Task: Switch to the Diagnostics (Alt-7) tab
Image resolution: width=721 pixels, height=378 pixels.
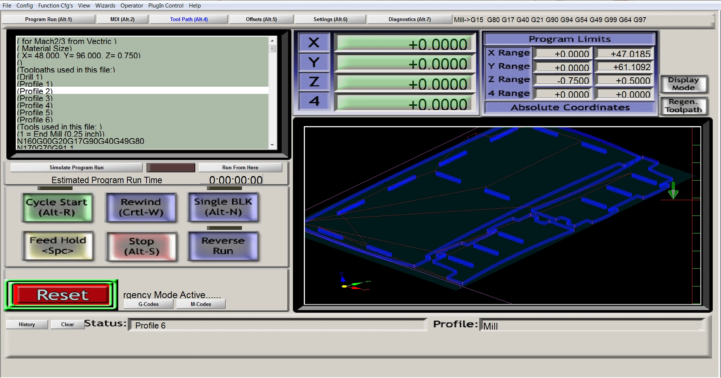Action: coord(410,19)
